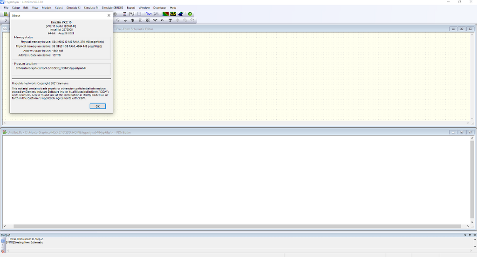Add IC buffer symbol from schematic toolbar
This screenshot has height=257, width=477.
(118, 20)
